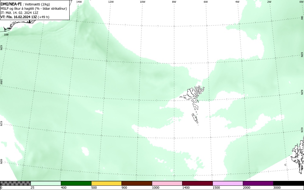Click the legend value 400

[64, 188]
